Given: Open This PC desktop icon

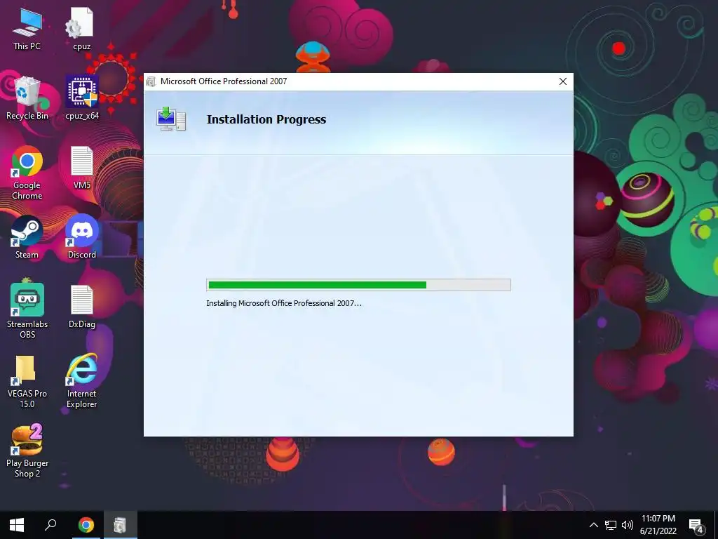Looking at the screenshot, I should pos(27,28).
